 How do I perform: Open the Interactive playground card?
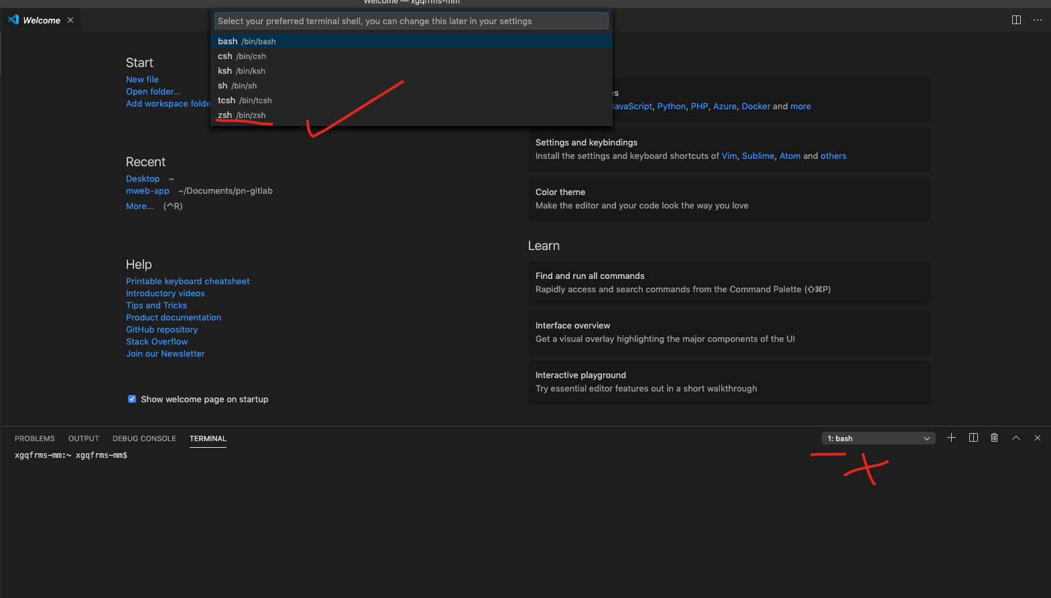(729, 382)
